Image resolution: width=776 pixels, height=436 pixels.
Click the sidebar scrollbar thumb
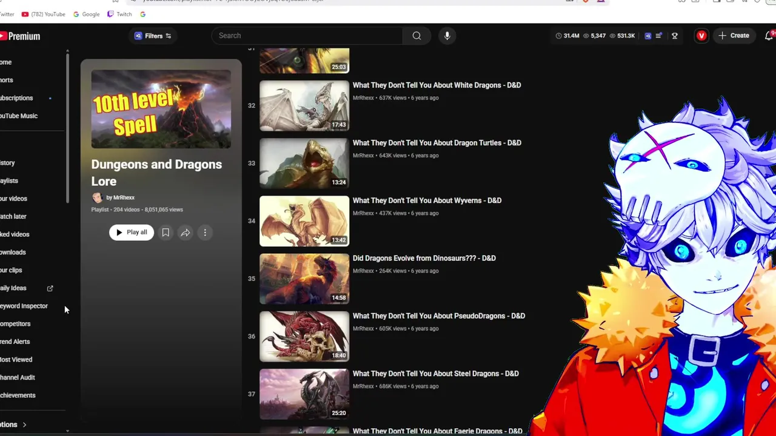[x=67, y=127]
